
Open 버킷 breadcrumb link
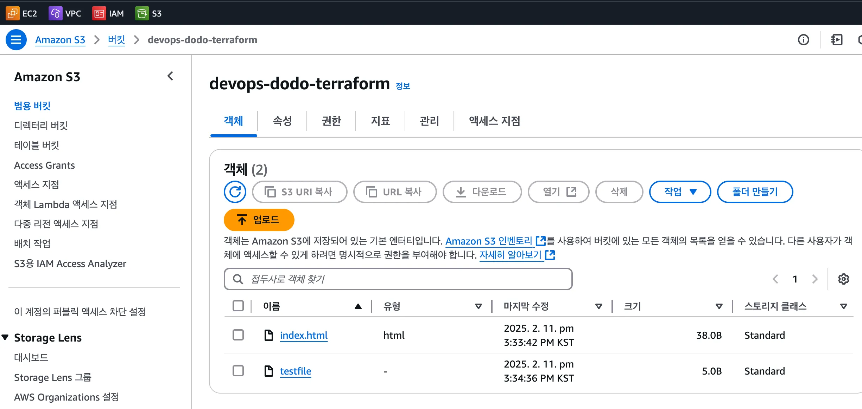tap(116, 40)
